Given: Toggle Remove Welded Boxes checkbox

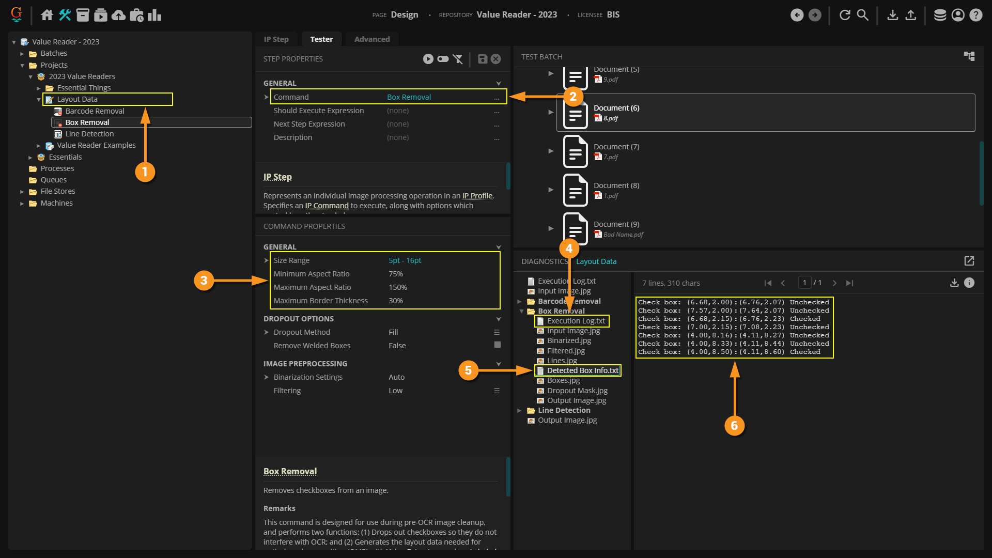Looking at the screenshot, I should point(497,345).
